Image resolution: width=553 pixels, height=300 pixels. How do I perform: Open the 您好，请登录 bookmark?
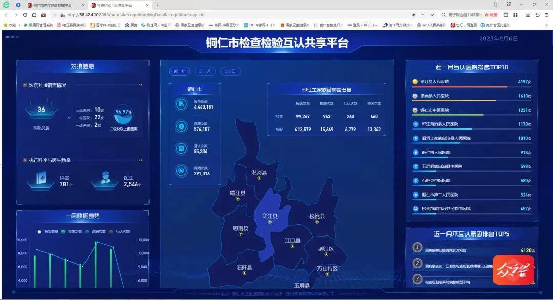[463, 25]
